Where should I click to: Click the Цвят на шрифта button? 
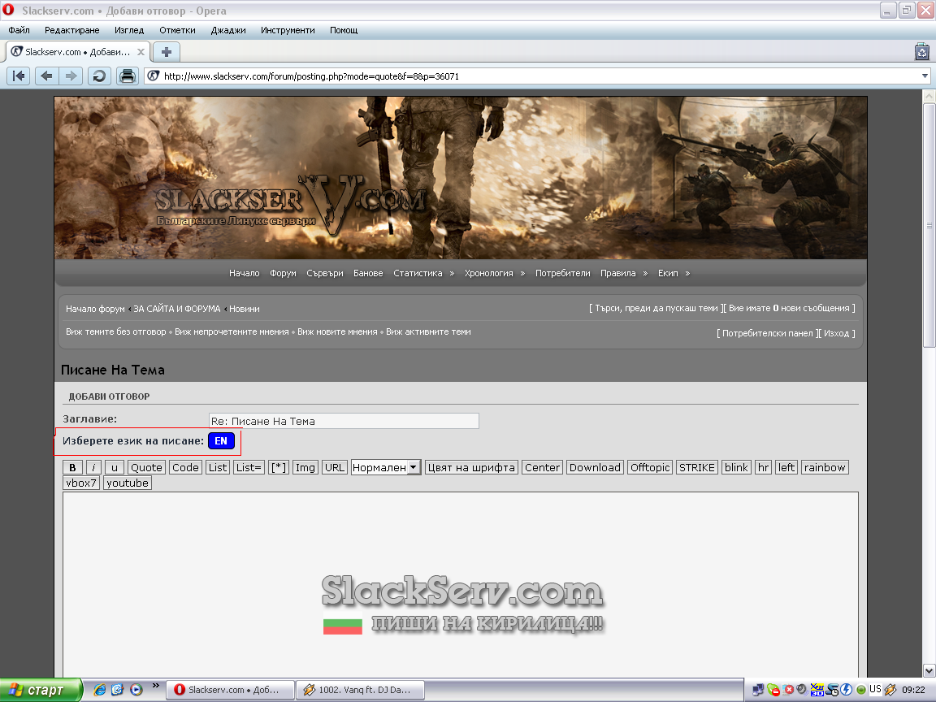click(x=471, y=467)
